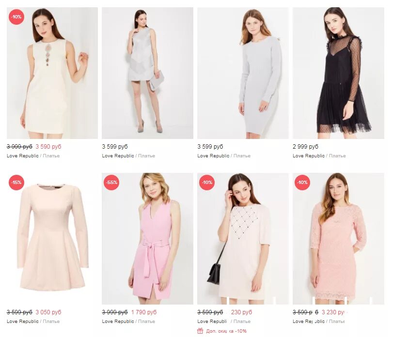Image resolution: width=393 pixels, height=337 pixels.
Task: Open the cream sleeveless dress photo
Action: coord(52,73)
